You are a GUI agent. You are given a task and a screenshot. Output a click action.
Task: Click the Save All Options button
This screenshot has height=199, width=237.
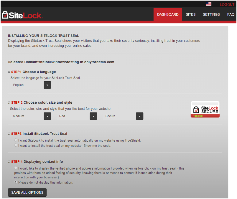27,193
